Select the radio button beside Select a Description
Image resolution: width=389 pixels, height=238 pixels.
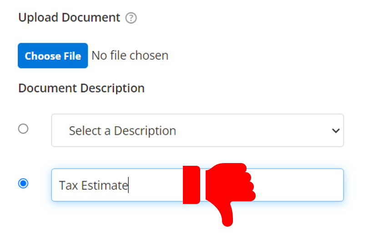tap(23, 129)
